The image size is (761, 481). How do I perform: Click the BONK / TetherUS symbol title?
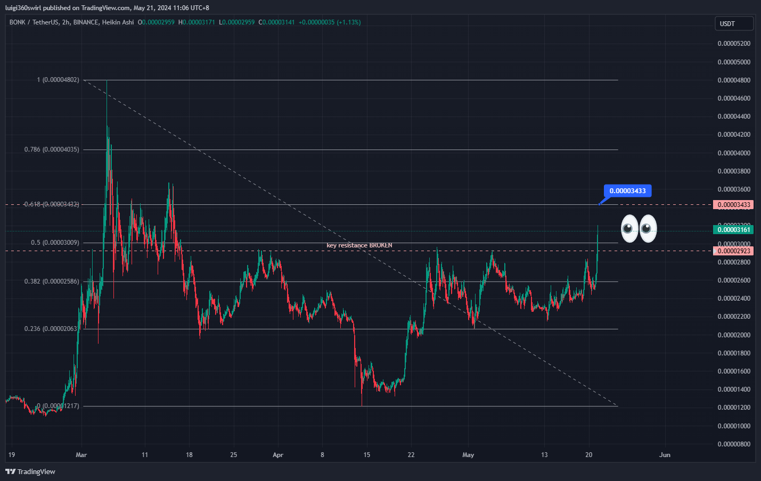point(34,22)
